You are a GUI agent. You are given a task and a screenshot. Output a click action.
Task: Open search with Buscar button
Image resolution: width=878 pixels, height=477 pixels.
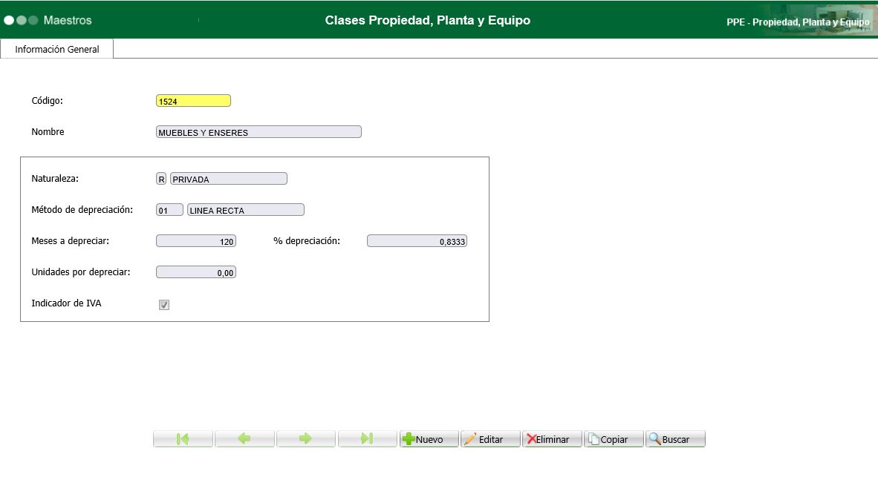(675, 439)
